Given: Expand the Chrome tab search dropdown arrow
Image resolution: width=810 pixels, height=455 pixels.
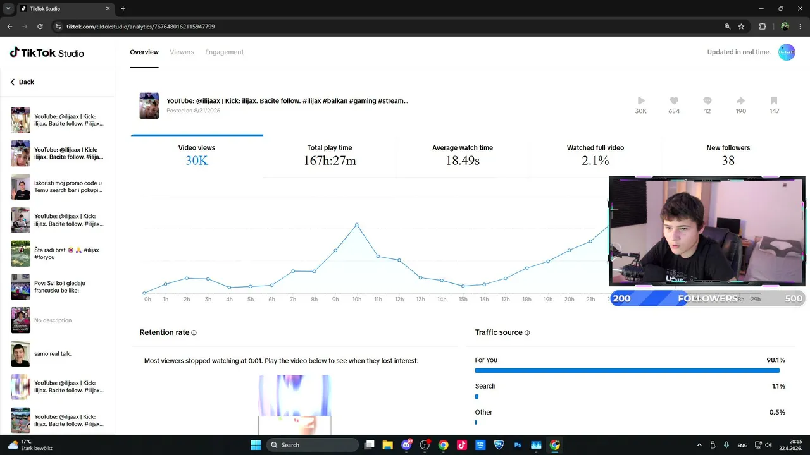Looking at the screenshot, I should tap(8, 9).
